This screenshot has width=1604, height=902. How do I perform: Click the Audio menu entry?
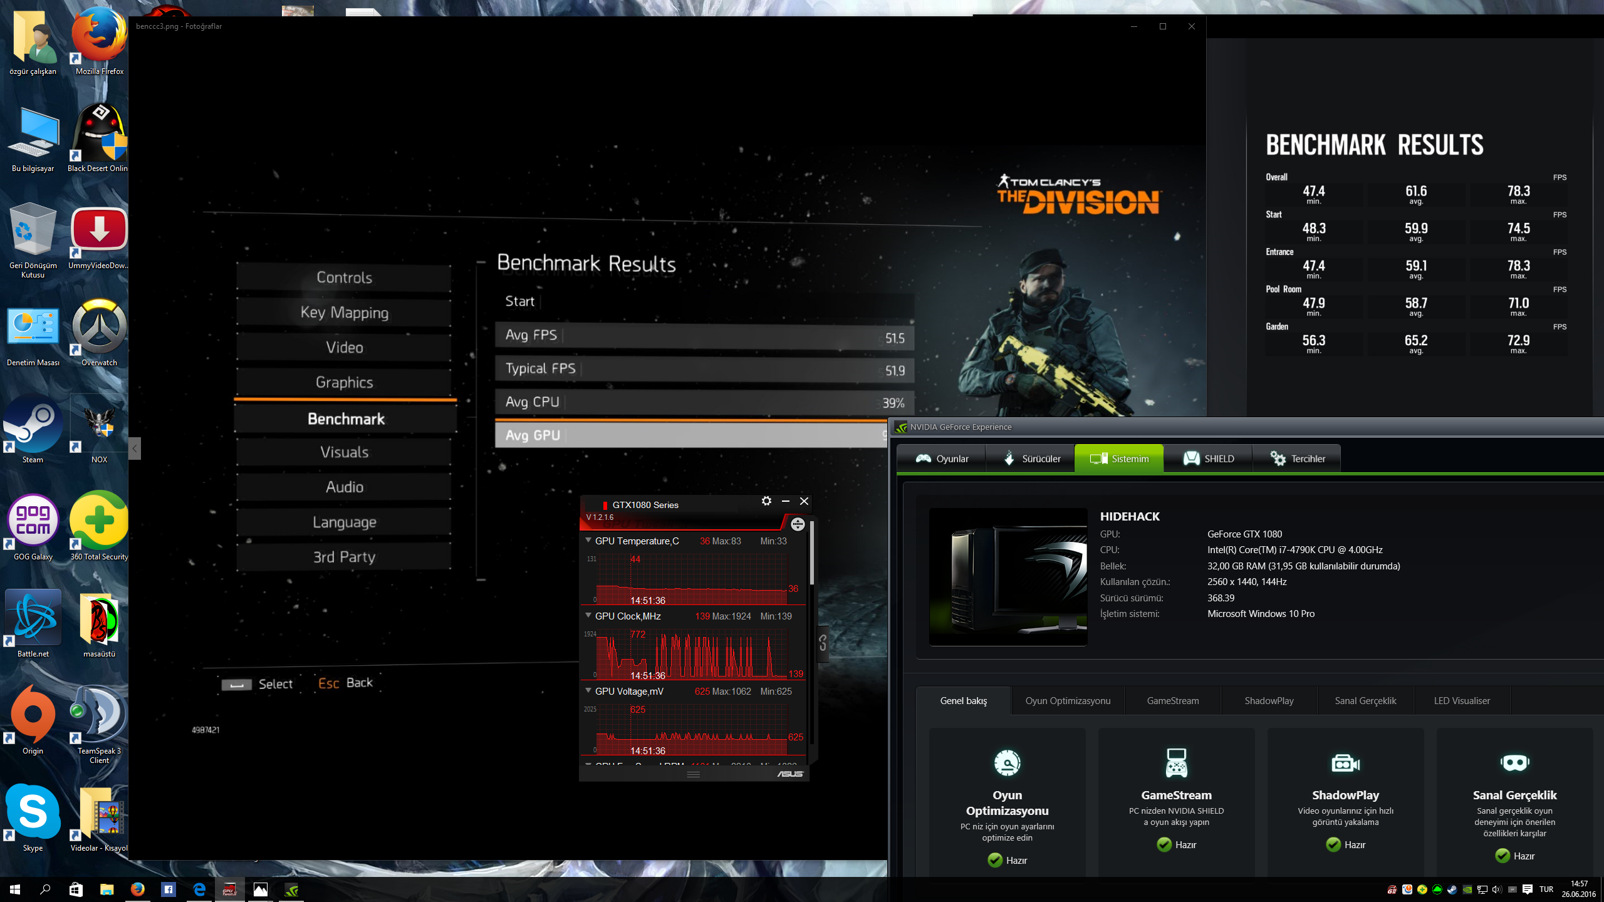tap(344, 487)
